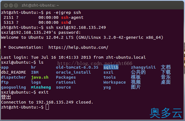Screen dimensions: 185x121
Task: Click the red sshd process name
Action: (x=66, y=22)
